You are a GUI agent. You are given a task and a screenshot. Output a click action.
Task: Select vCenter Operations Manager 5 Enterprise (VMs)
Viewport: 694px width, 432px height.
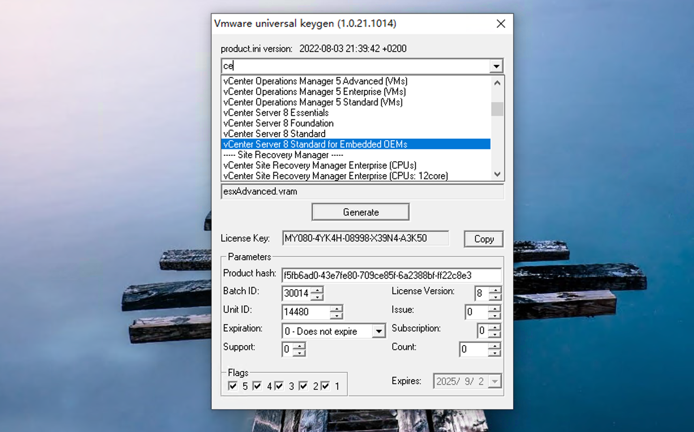[x=356, y=92]
